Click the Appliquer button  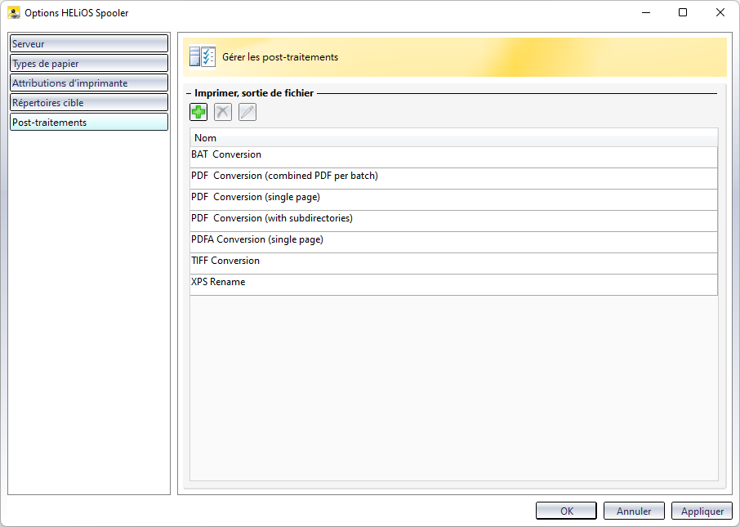tap(702, 511)
